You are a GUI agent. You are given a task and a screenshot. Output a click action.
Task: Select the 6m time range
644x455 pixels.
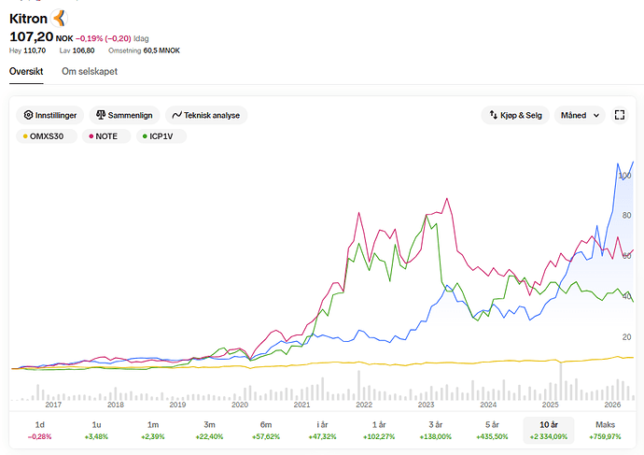coord(266,430)
